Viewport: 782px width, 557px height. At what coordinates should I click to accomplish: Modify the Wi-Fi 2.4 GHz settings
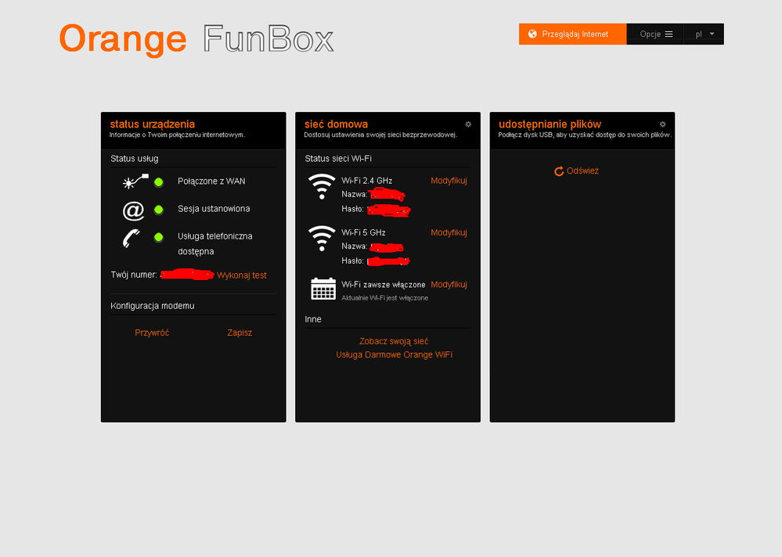[449, 181]
